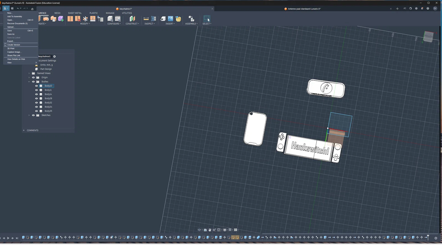
Task: Switch to the SHEET METAL tab
Action: (75, 13)
